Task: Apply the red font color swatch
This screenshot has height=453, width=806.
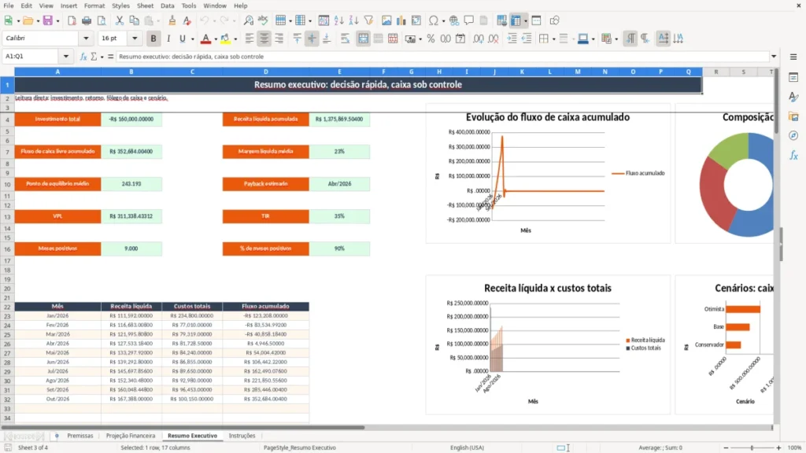Action: pos(205,39)
